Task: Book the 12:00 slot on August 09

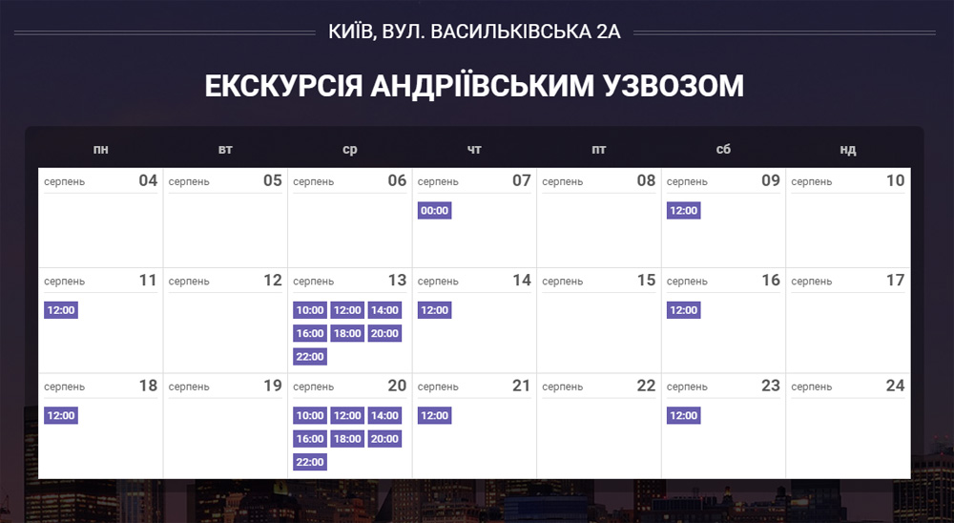Action: 683,210
